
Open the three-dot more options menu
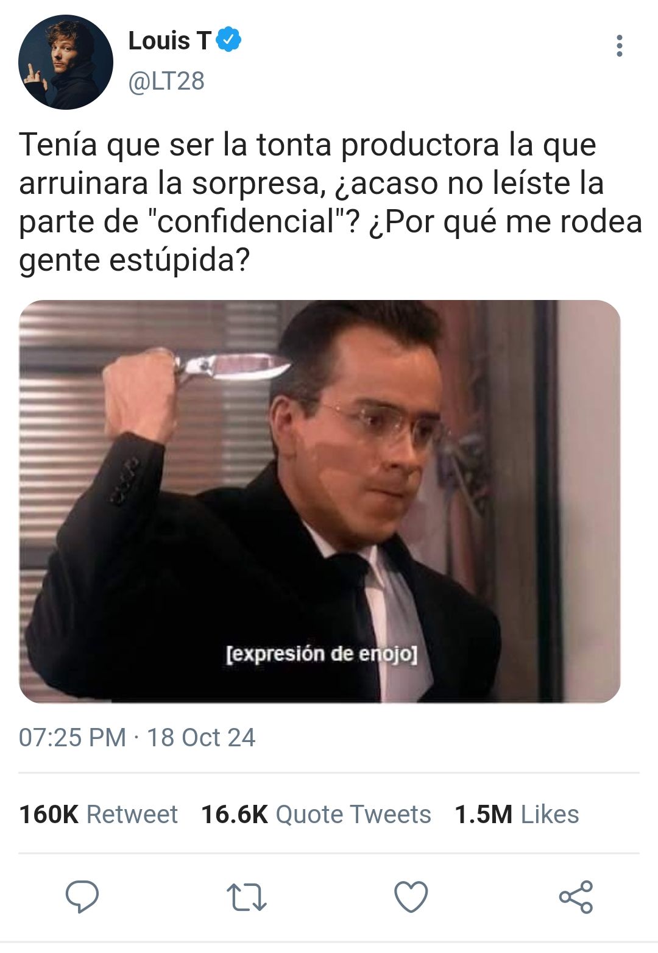(619, 46)
